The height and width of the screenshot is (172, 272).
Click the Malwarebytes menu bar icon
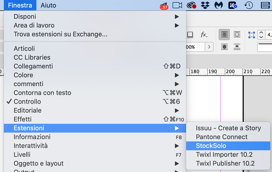(x=219, y=5)
